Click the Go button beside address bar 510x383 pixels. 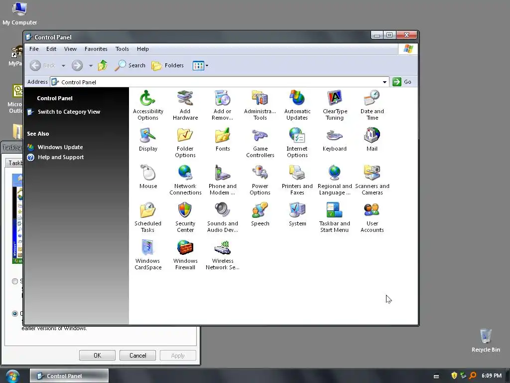click(402, 82)
